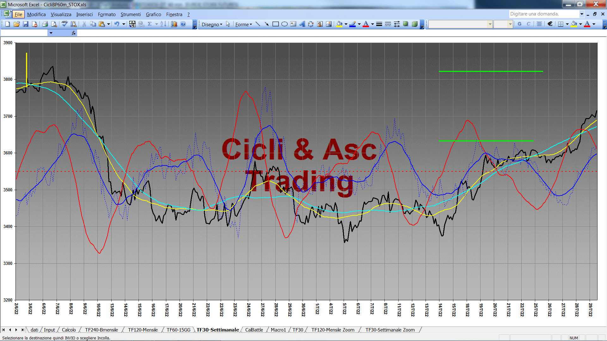Expand the help question history dropdown
Viewport: 607px width, 341px height.
pos(581,14)
